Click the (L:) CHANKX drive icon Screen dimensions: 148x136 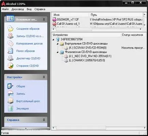tap(66, 60)
